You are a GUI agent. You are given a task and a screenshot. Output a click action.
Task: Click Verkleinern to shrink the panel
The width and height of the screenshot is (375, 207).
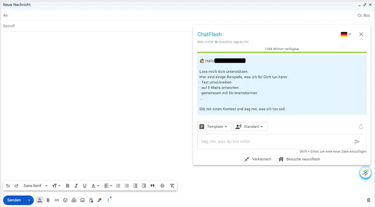258,159
